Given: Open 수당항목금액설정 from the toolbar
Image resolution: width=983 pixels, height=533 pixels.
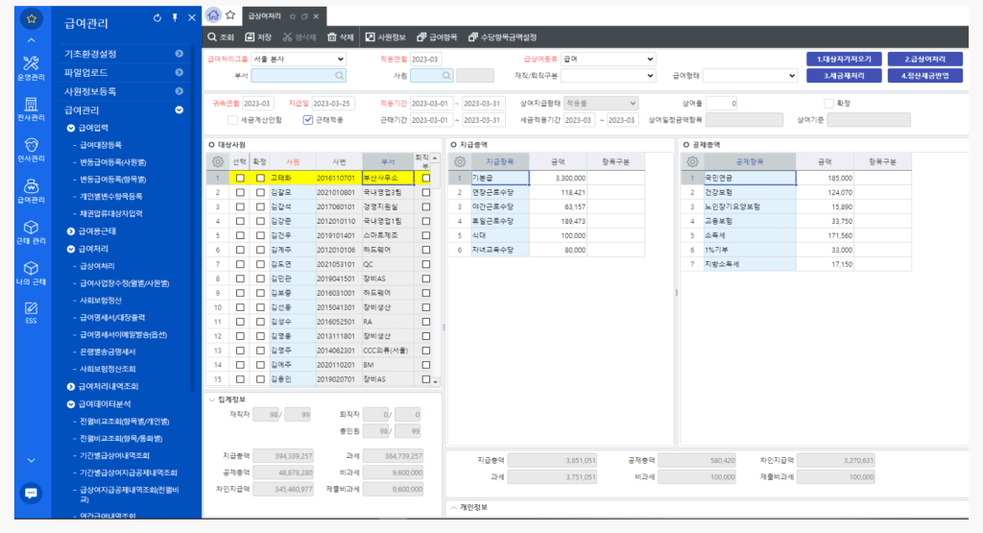Looking at the screenshot, I should tap(502, 37).
